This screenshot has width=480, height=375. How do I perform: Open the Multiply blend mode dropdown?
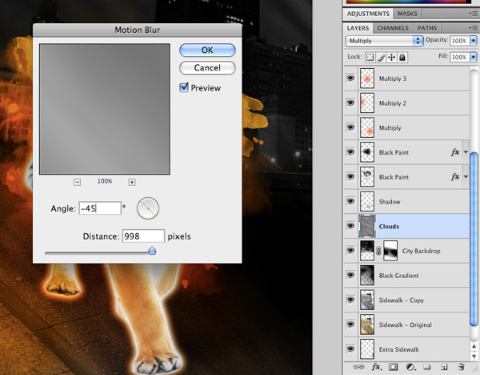coord(384,41)
